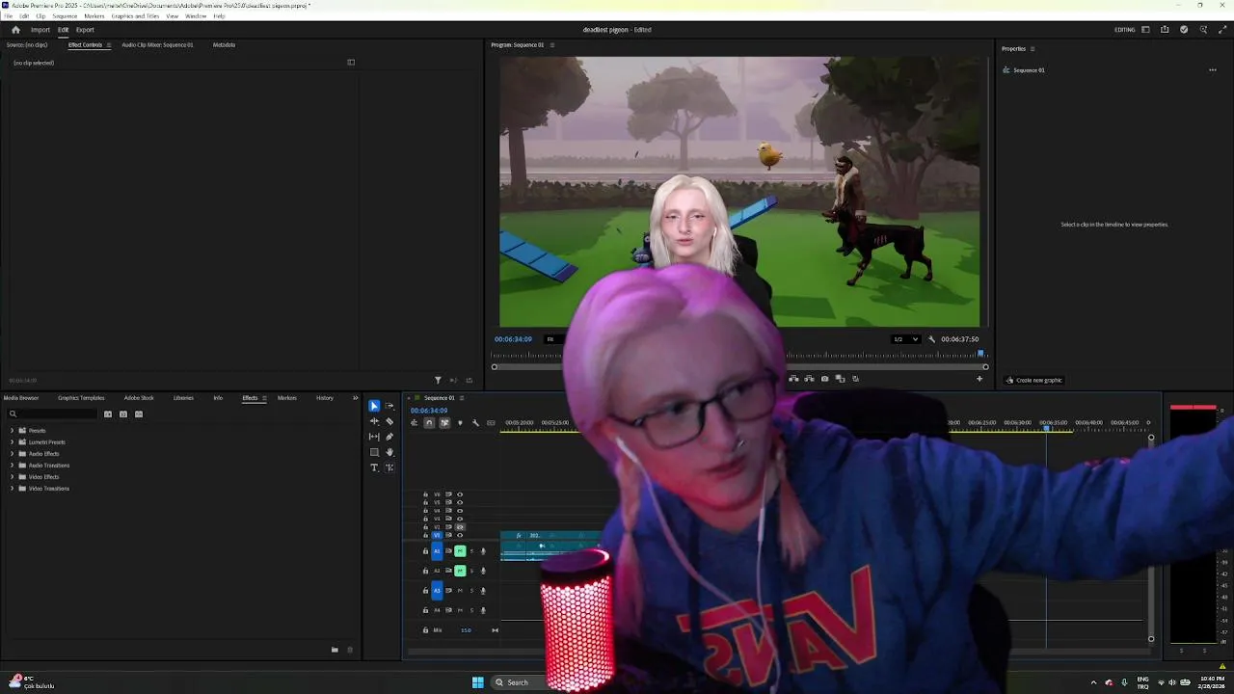Screen dimensions: 1234x694
Task: Click the Export workspace button
Action: pos(85,30)
